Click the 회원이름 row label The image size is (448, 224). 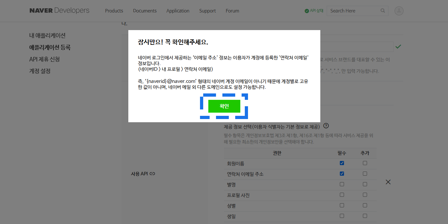(236, 164)
